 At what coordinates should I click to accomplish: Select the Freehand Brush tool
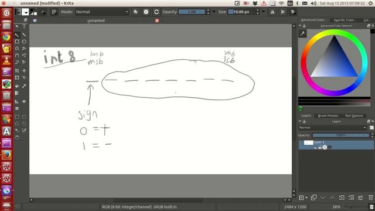(17, 35)
